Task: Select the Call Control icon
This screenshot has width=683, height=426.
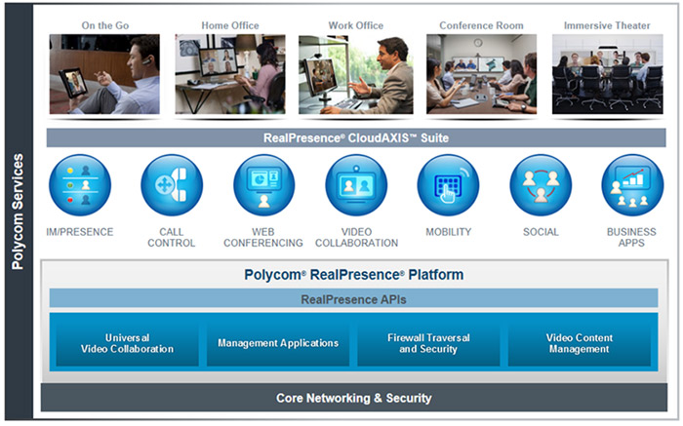Action: (x=171, y=185)
